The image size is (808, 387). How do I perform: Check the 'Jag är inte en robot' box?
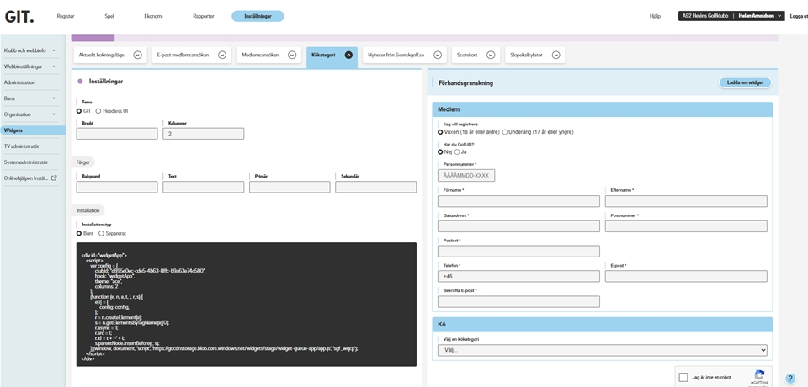[683, 378]
